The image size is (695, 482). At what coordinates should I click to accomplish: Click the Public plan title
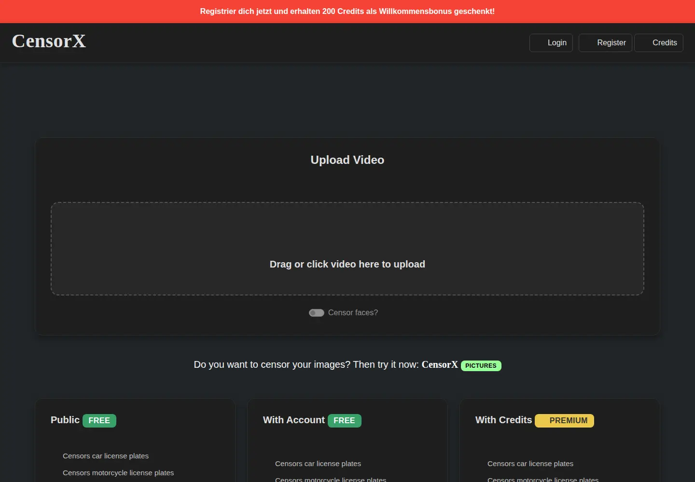[x=65, y=420]
